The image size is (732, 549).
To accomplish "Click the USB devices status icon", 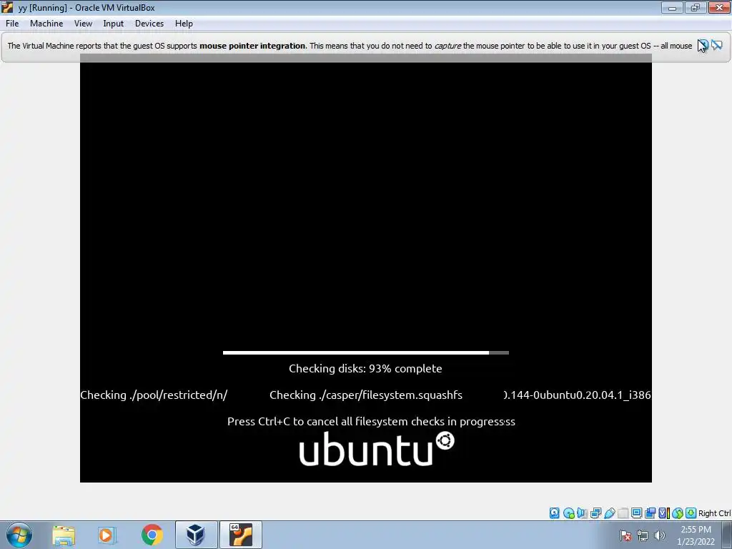I will pyautogui.click(x=609, y=513).
